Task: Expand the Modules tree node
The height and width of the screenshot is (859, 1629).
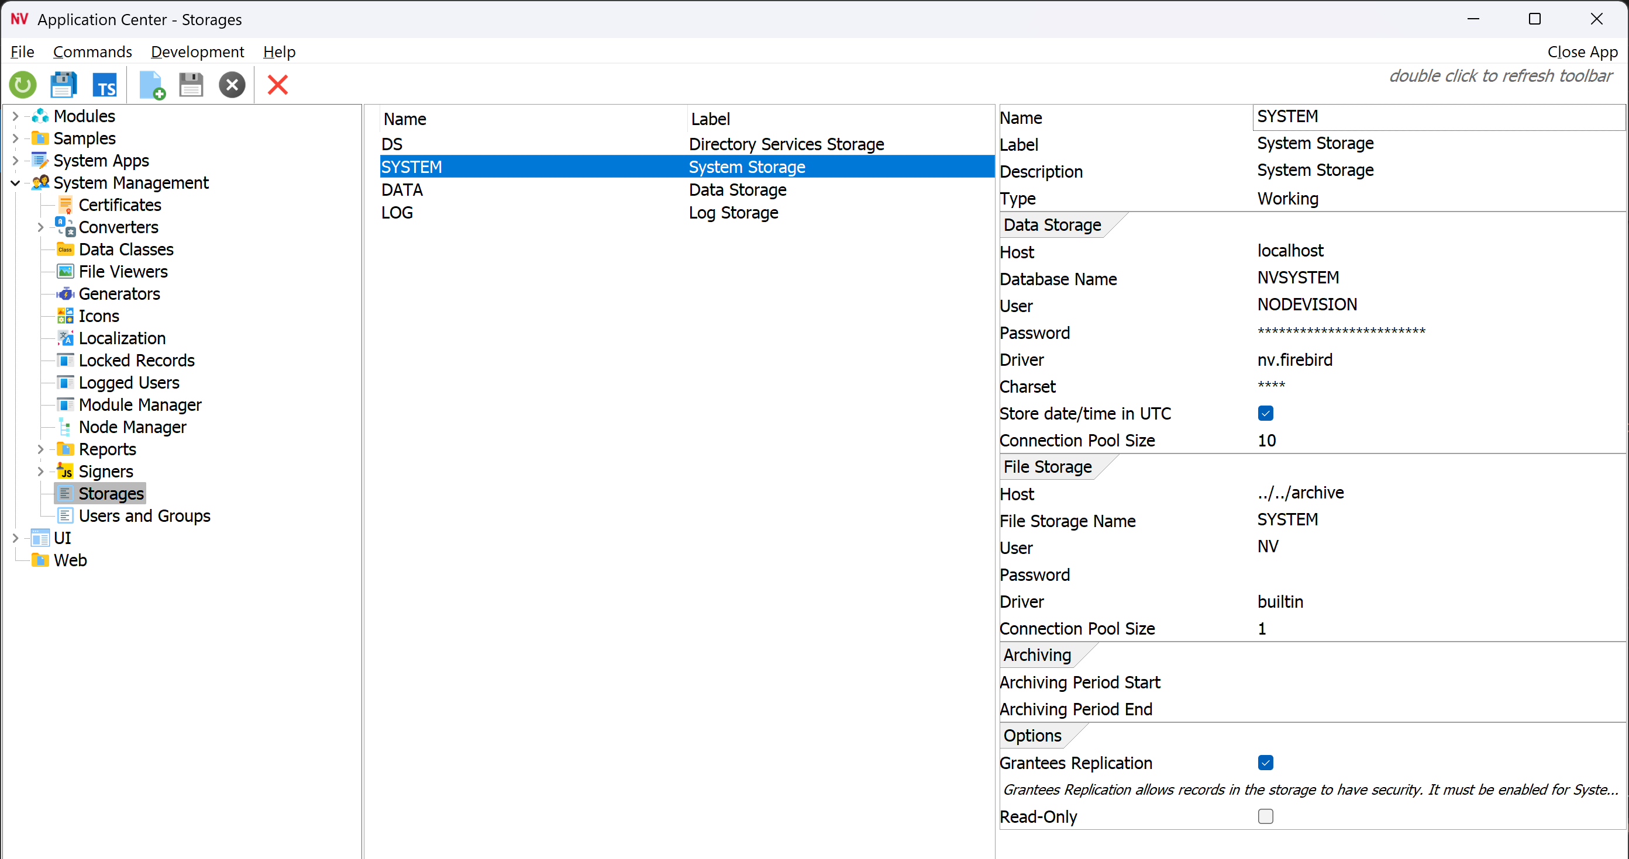Action: click(15, 116)
